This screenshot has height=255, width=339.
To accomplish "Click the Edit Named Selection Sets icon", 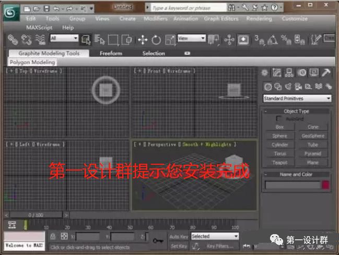I will pos(315,40).
